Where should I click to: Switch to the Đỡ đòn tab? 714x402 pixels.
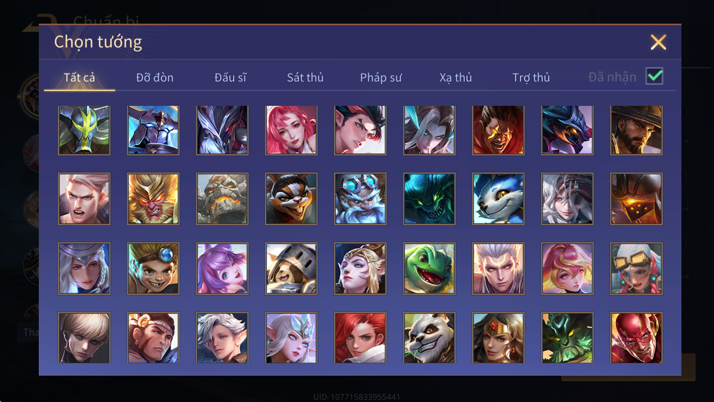click(154, 77)
